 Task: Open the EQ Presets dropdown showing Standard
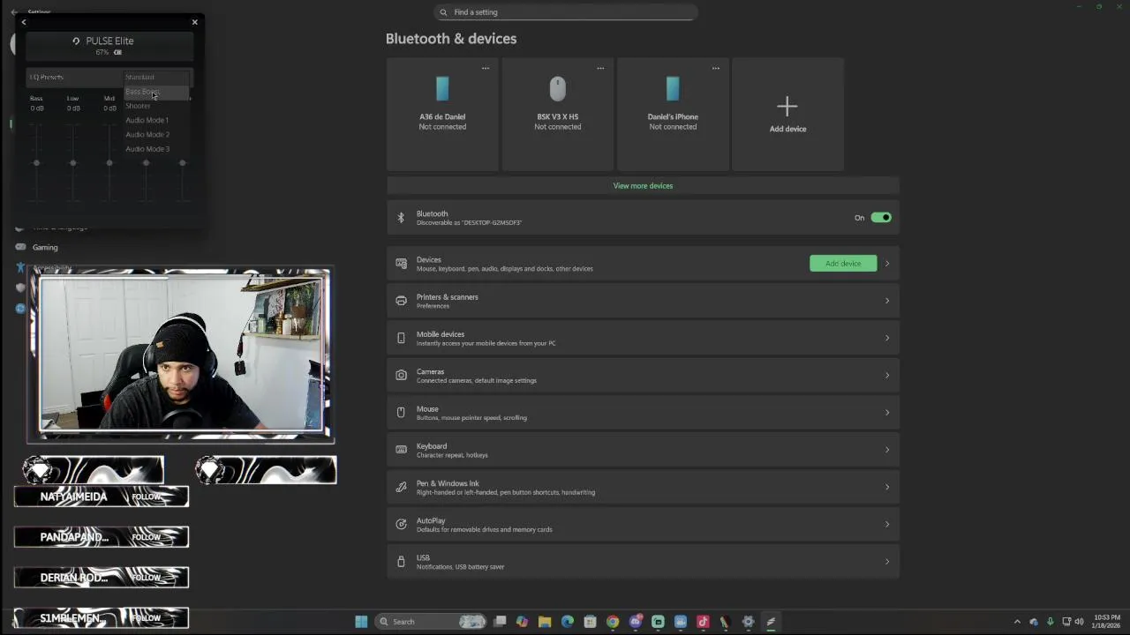(157, 77)
